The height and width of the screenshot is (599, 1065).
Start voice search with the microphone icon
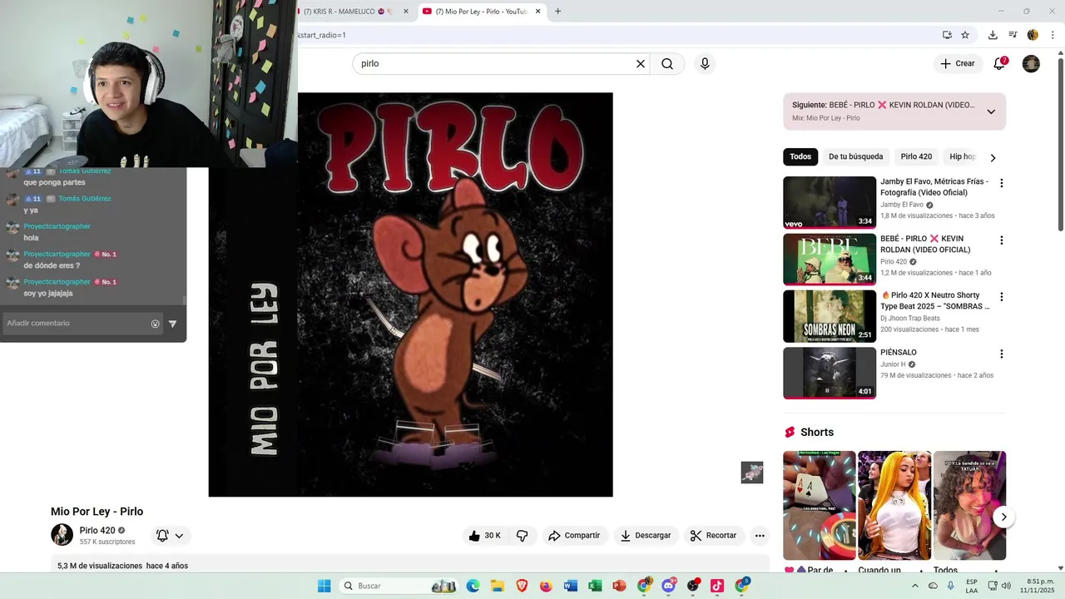click(705, 64)
